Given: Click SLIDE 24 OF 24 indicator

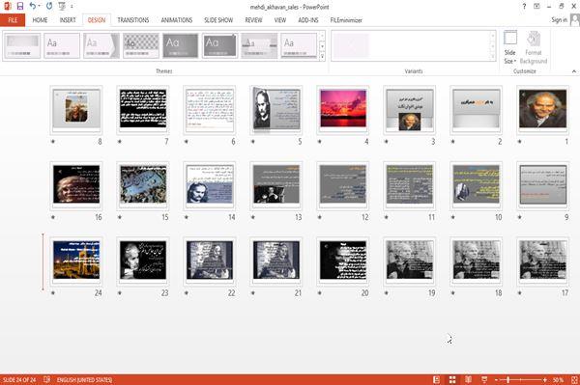Looking at the screenshot, I should pyautogui.click(x=19, y=380).
